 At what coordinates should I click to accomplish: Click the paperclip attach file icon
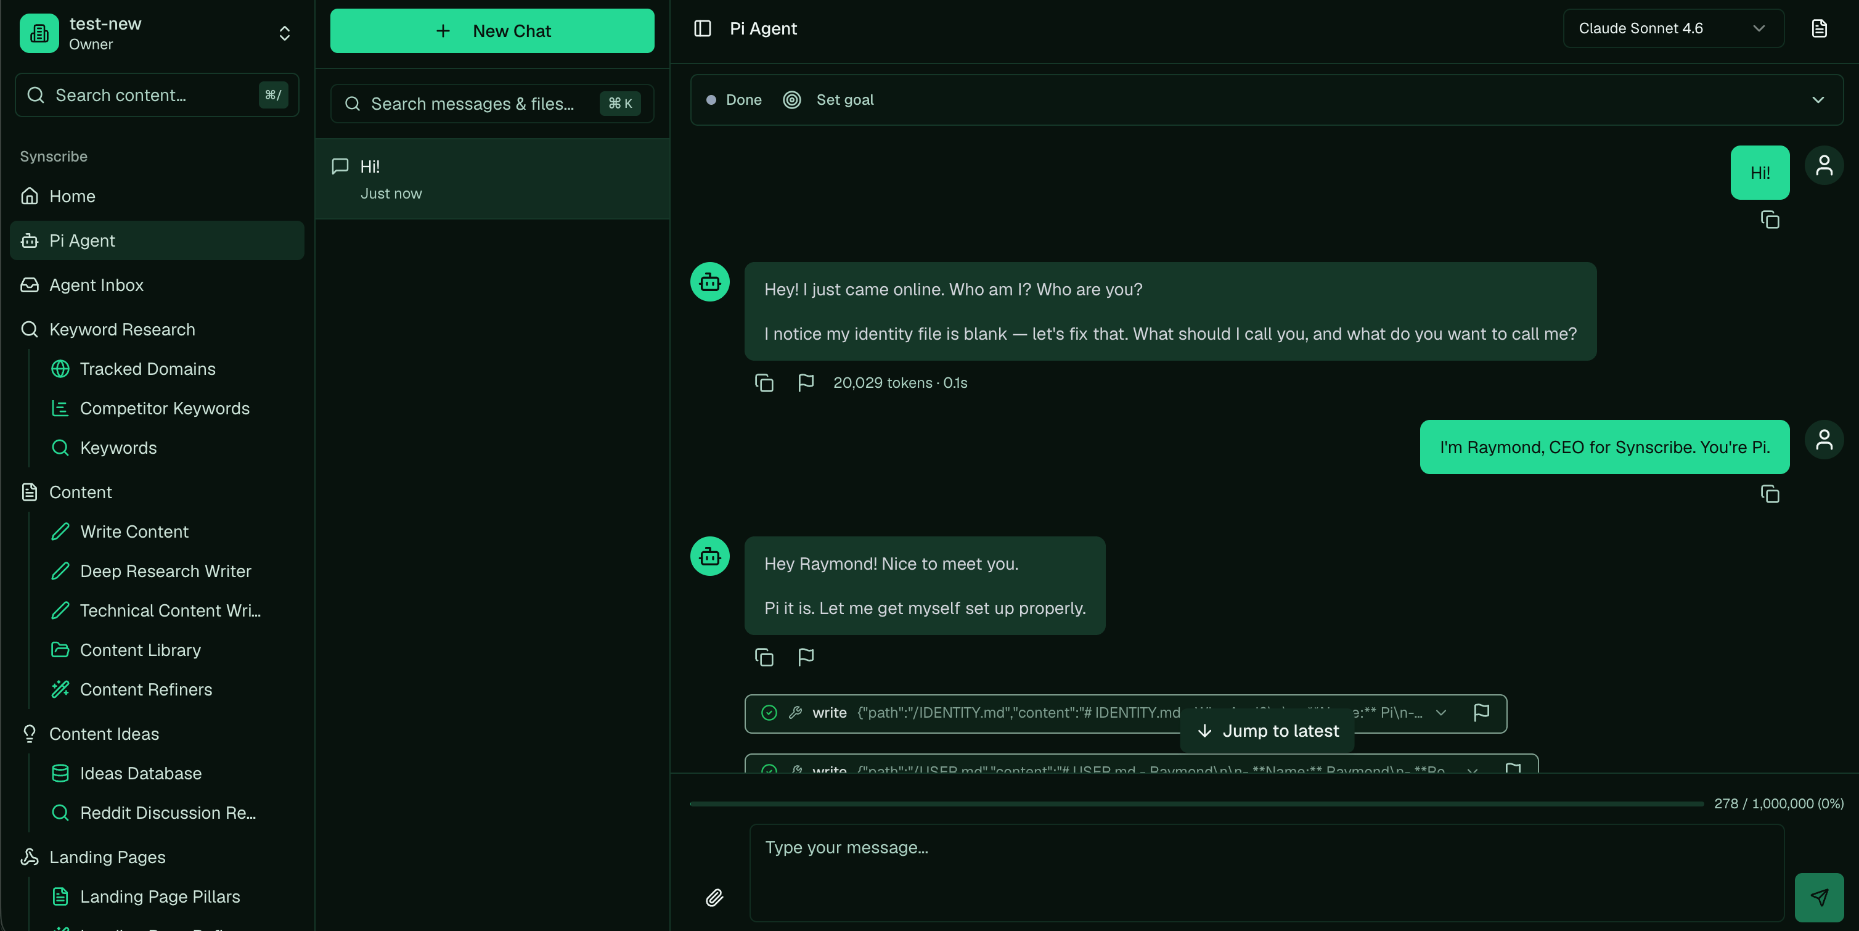714,897
